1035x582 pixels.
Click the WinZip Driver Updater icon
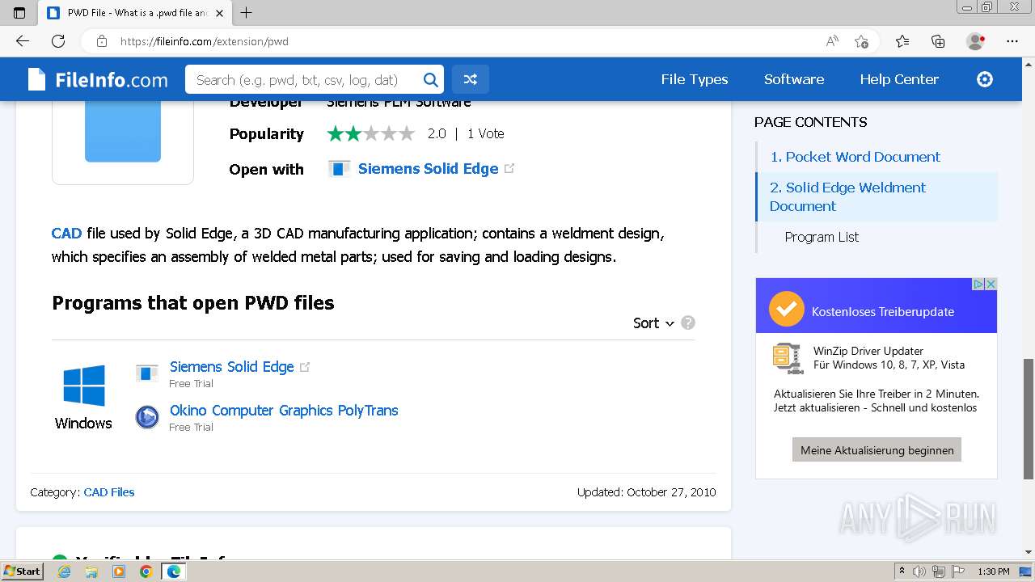[788, 358]
